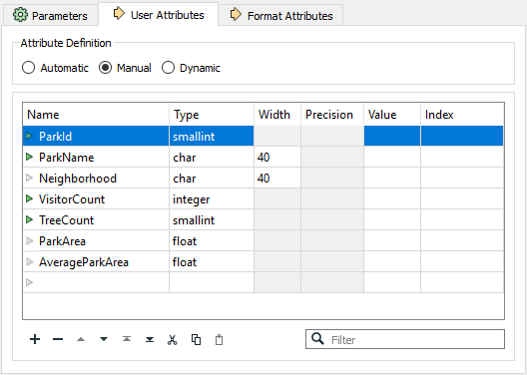Switch to the Parameters tab
Image resolution: width=527 pixels, height=375 pixels.
pos(51,15)
